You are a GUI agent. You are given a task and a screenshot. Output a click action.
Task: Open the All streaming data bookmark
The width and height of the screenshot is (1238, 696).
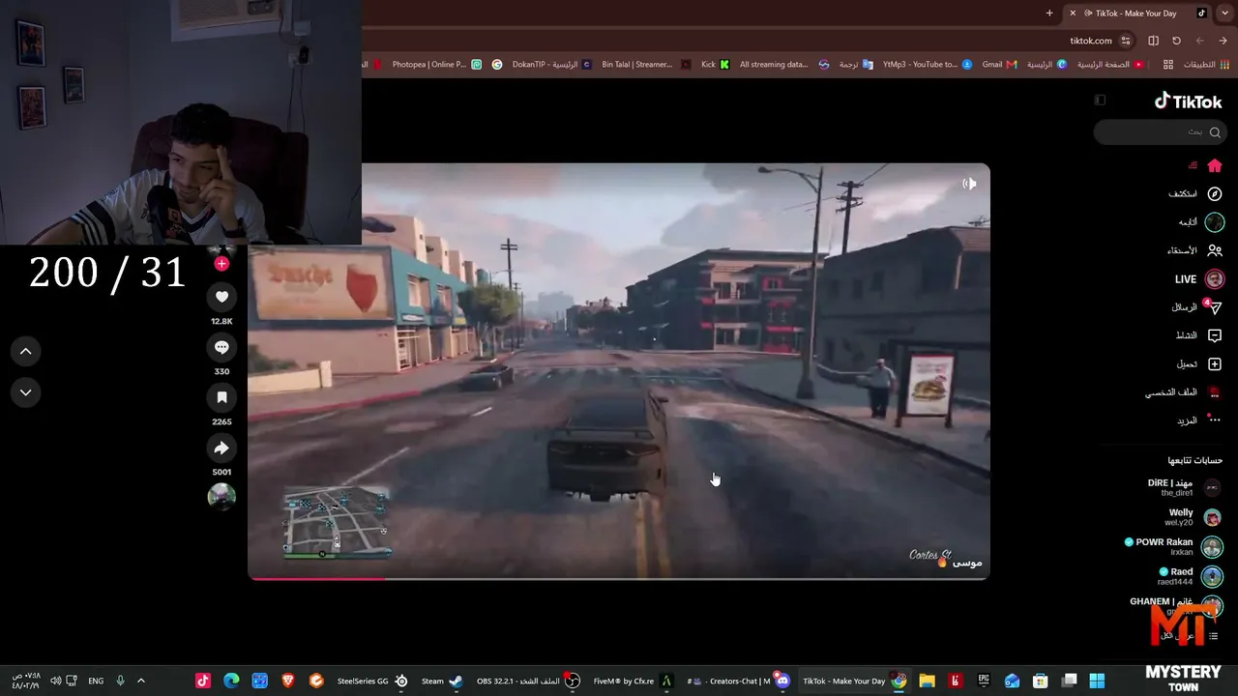(784, 65)
